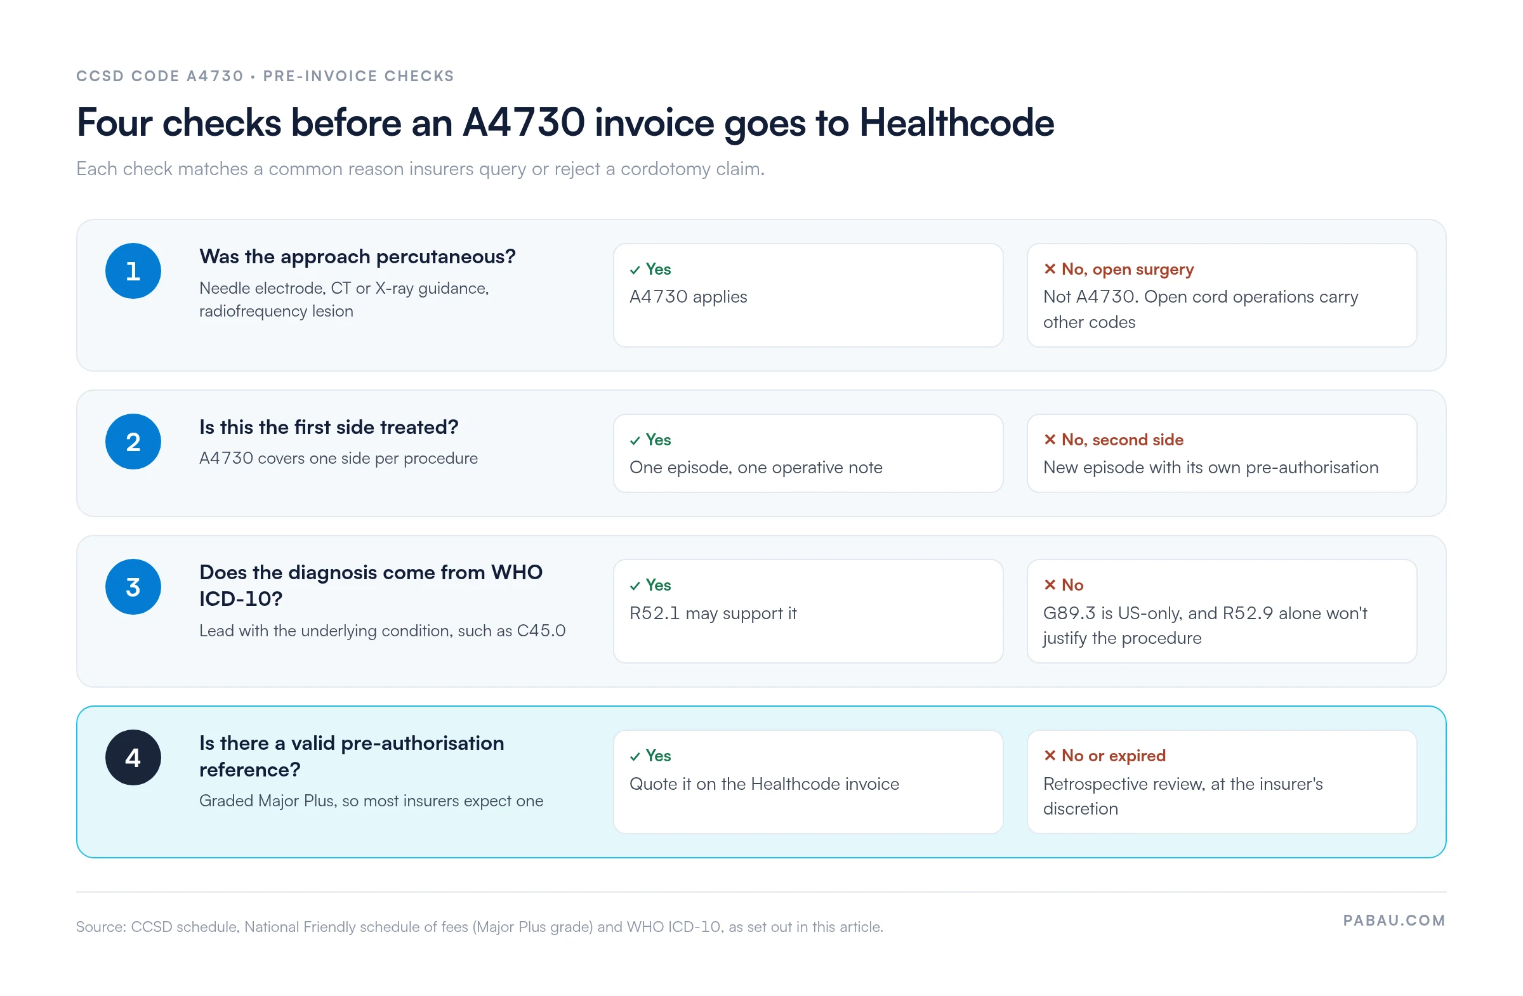The height and width of the screenshot is (996, 1523).
Task: Click the red cross beside 'No, second side'
Action: pyautogui.click(x=1050, y=440)
